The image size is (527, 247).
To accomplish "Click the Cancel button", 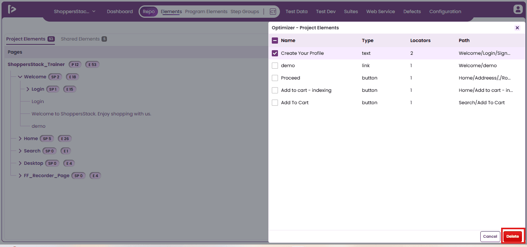I will (490, 236).
